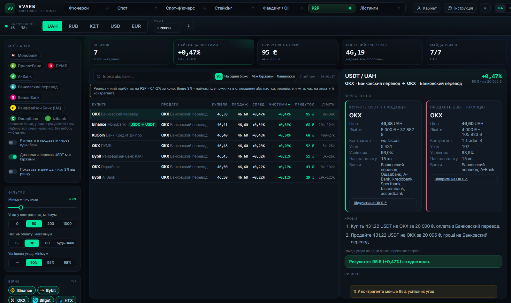
Task: Select the OKX Ощадбанк table row
Action: pyautogui.click(x=214, y=167)
